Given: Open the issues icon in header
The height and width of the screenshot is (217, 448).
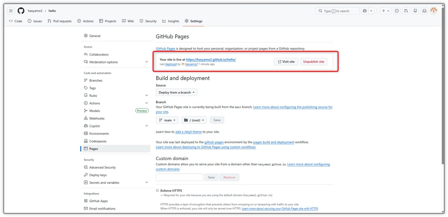Looking at the screenshot, I should pos(397,11).
